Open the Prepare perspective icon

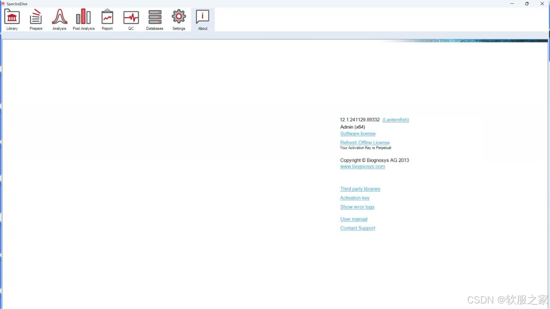click(36, 17)
